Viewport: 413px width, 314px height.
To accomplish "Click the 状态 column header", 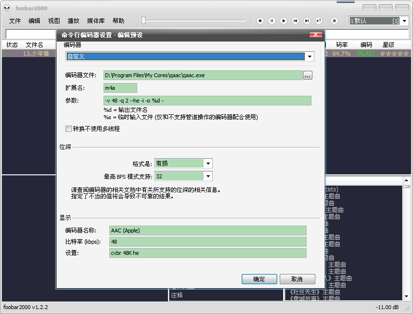I will click(x=12, y=45).
